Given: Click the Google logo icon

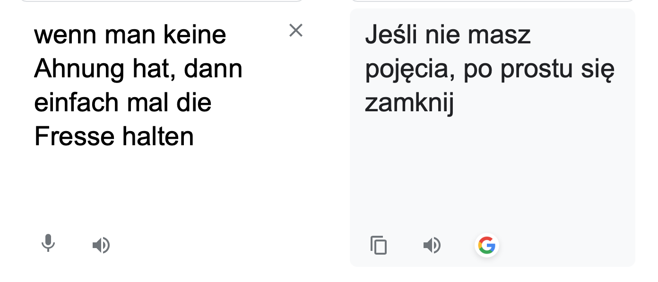Looking at the screenshot, I should pos(486,245).
